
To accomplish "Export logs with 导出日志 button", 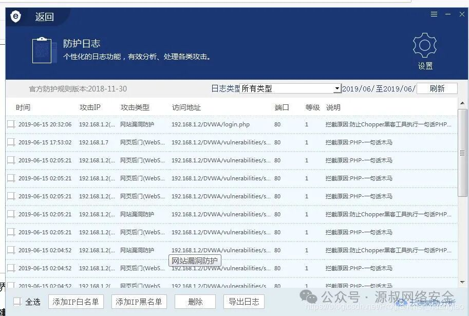I will tap(244, 302).
